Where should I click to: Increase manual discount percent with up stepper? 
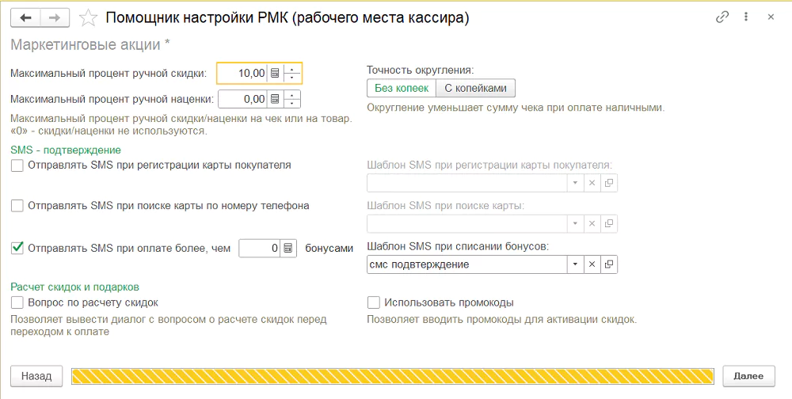292,69
